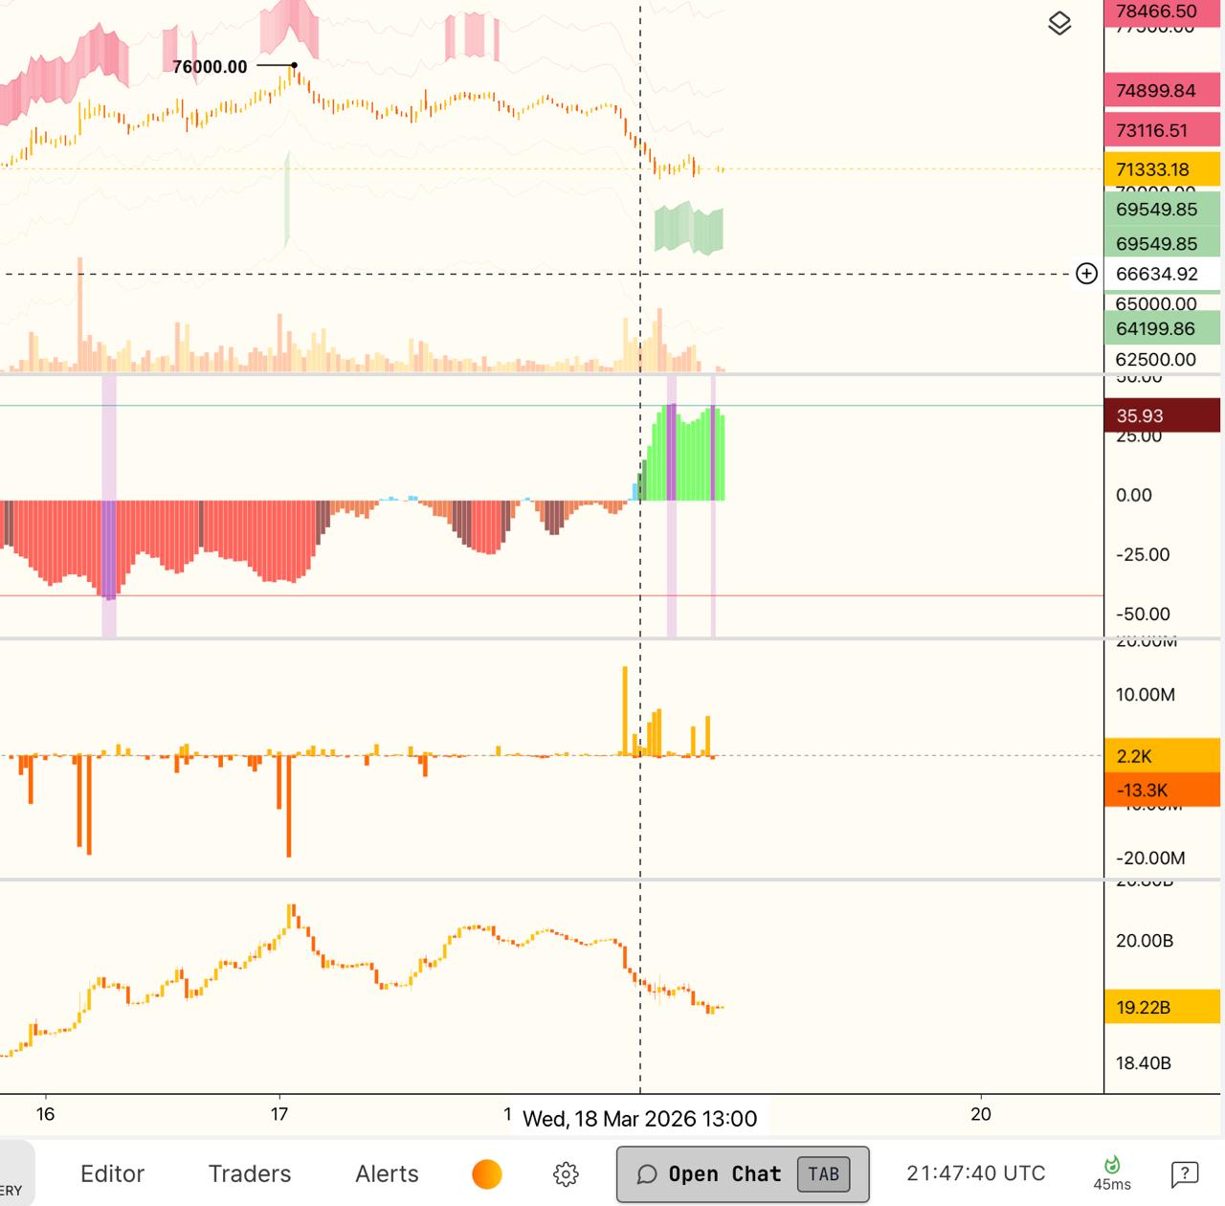Click the plus icon at crosshair price
Image resolution: width=1225 pixels, height=1206 pixels.
click(x=1086, y=274)
